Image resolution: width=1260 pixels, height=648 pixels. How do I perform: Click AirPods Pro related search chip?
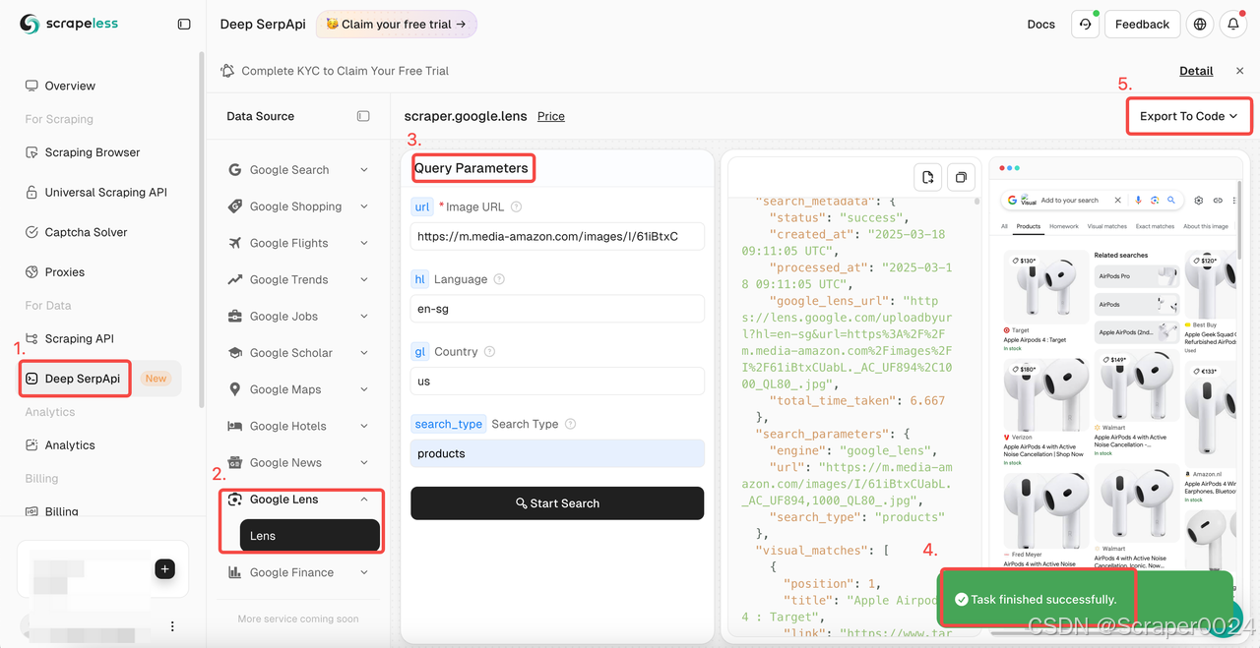pyautogui.click(x=1136, y=276)
